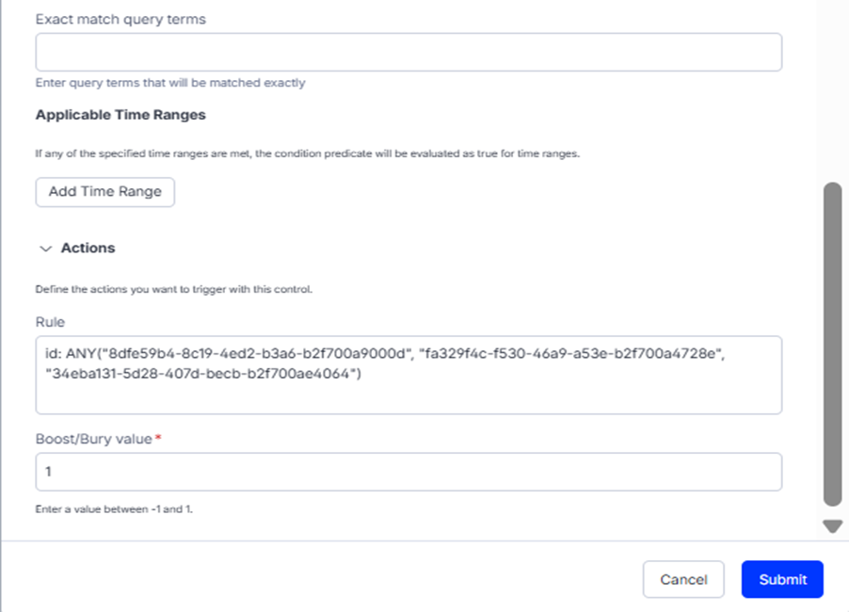Click the "Applicable Time Ranges" heading
Viewport: 849px width, 612px height.
(120, 115)
